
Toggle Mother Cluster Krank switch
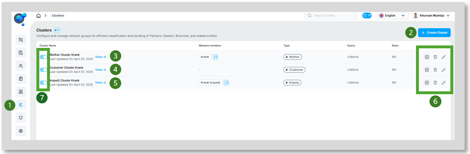[44, 57]
